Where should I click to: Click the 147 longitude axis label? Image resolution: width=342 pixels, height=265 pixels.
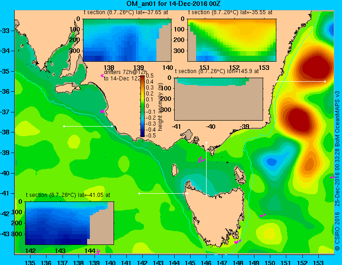pyautogui.click(x=222, y=263)
